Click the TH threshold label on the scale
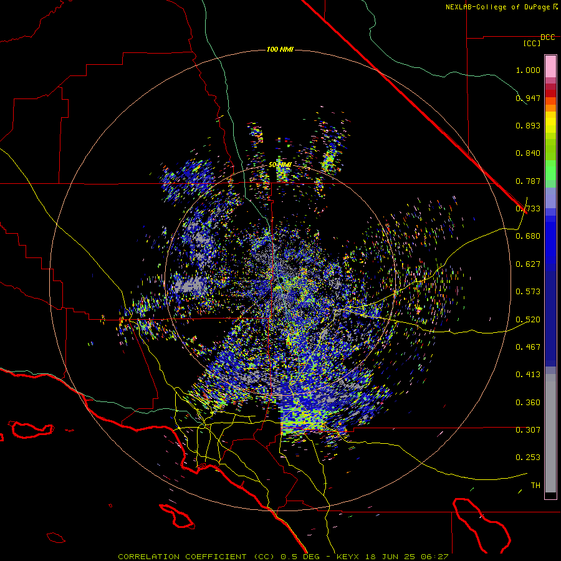561x561 pixels. 535,486
